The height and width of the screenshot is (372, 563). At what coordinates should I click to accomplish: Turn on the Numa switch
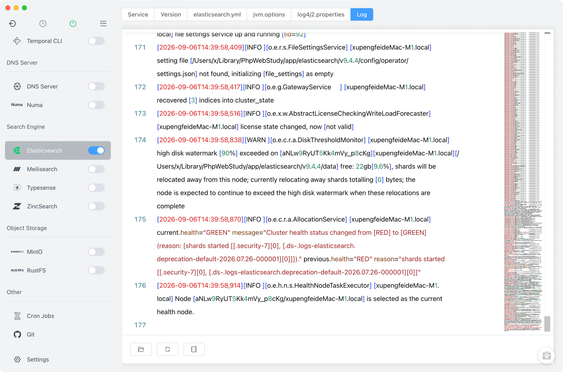click(x=96, y=105)
